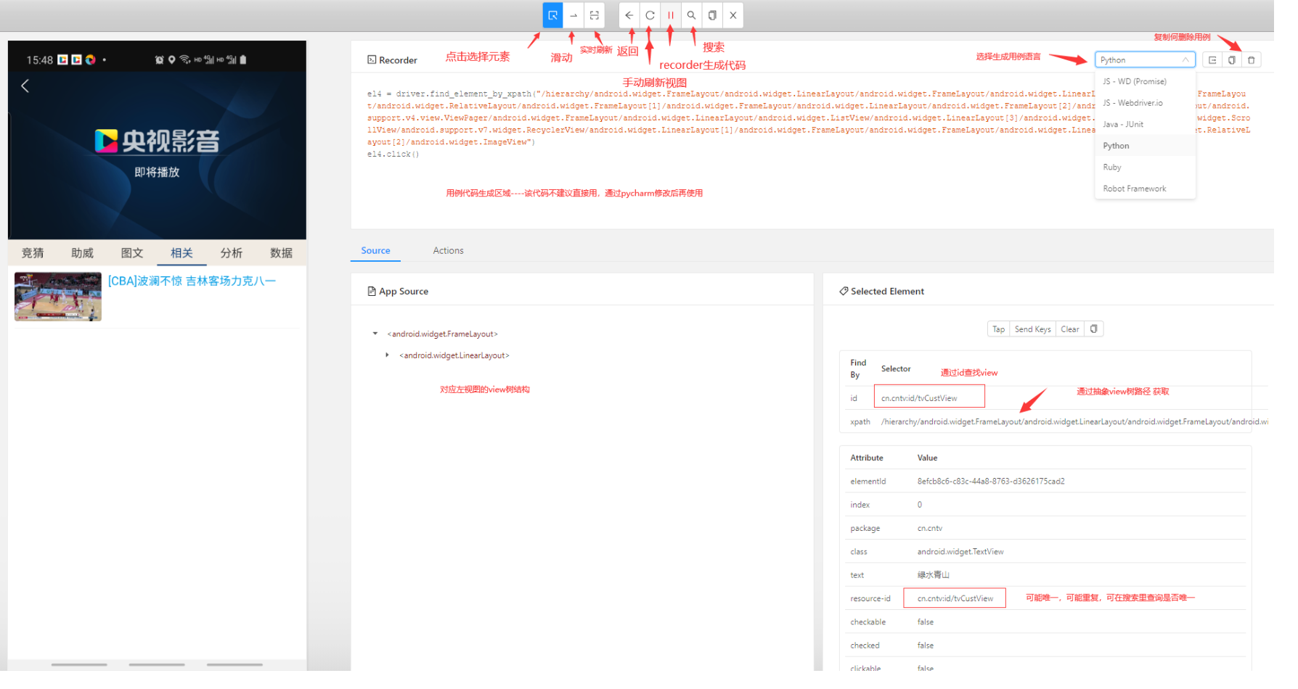The image size is (1298, 689).
Task: Show boilerplate code icon in Recorder
Action: [1212, 60]
